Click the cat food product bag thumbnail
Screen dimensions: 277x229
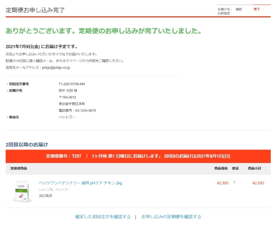click(x=22, y=191)
